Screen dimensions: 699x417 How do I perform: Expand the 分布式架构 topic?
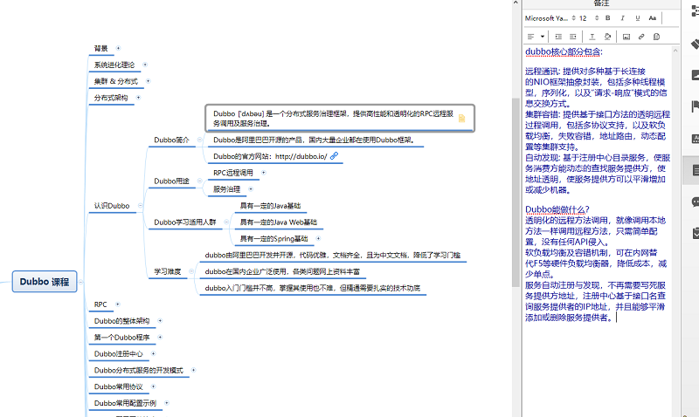(138, 98)
